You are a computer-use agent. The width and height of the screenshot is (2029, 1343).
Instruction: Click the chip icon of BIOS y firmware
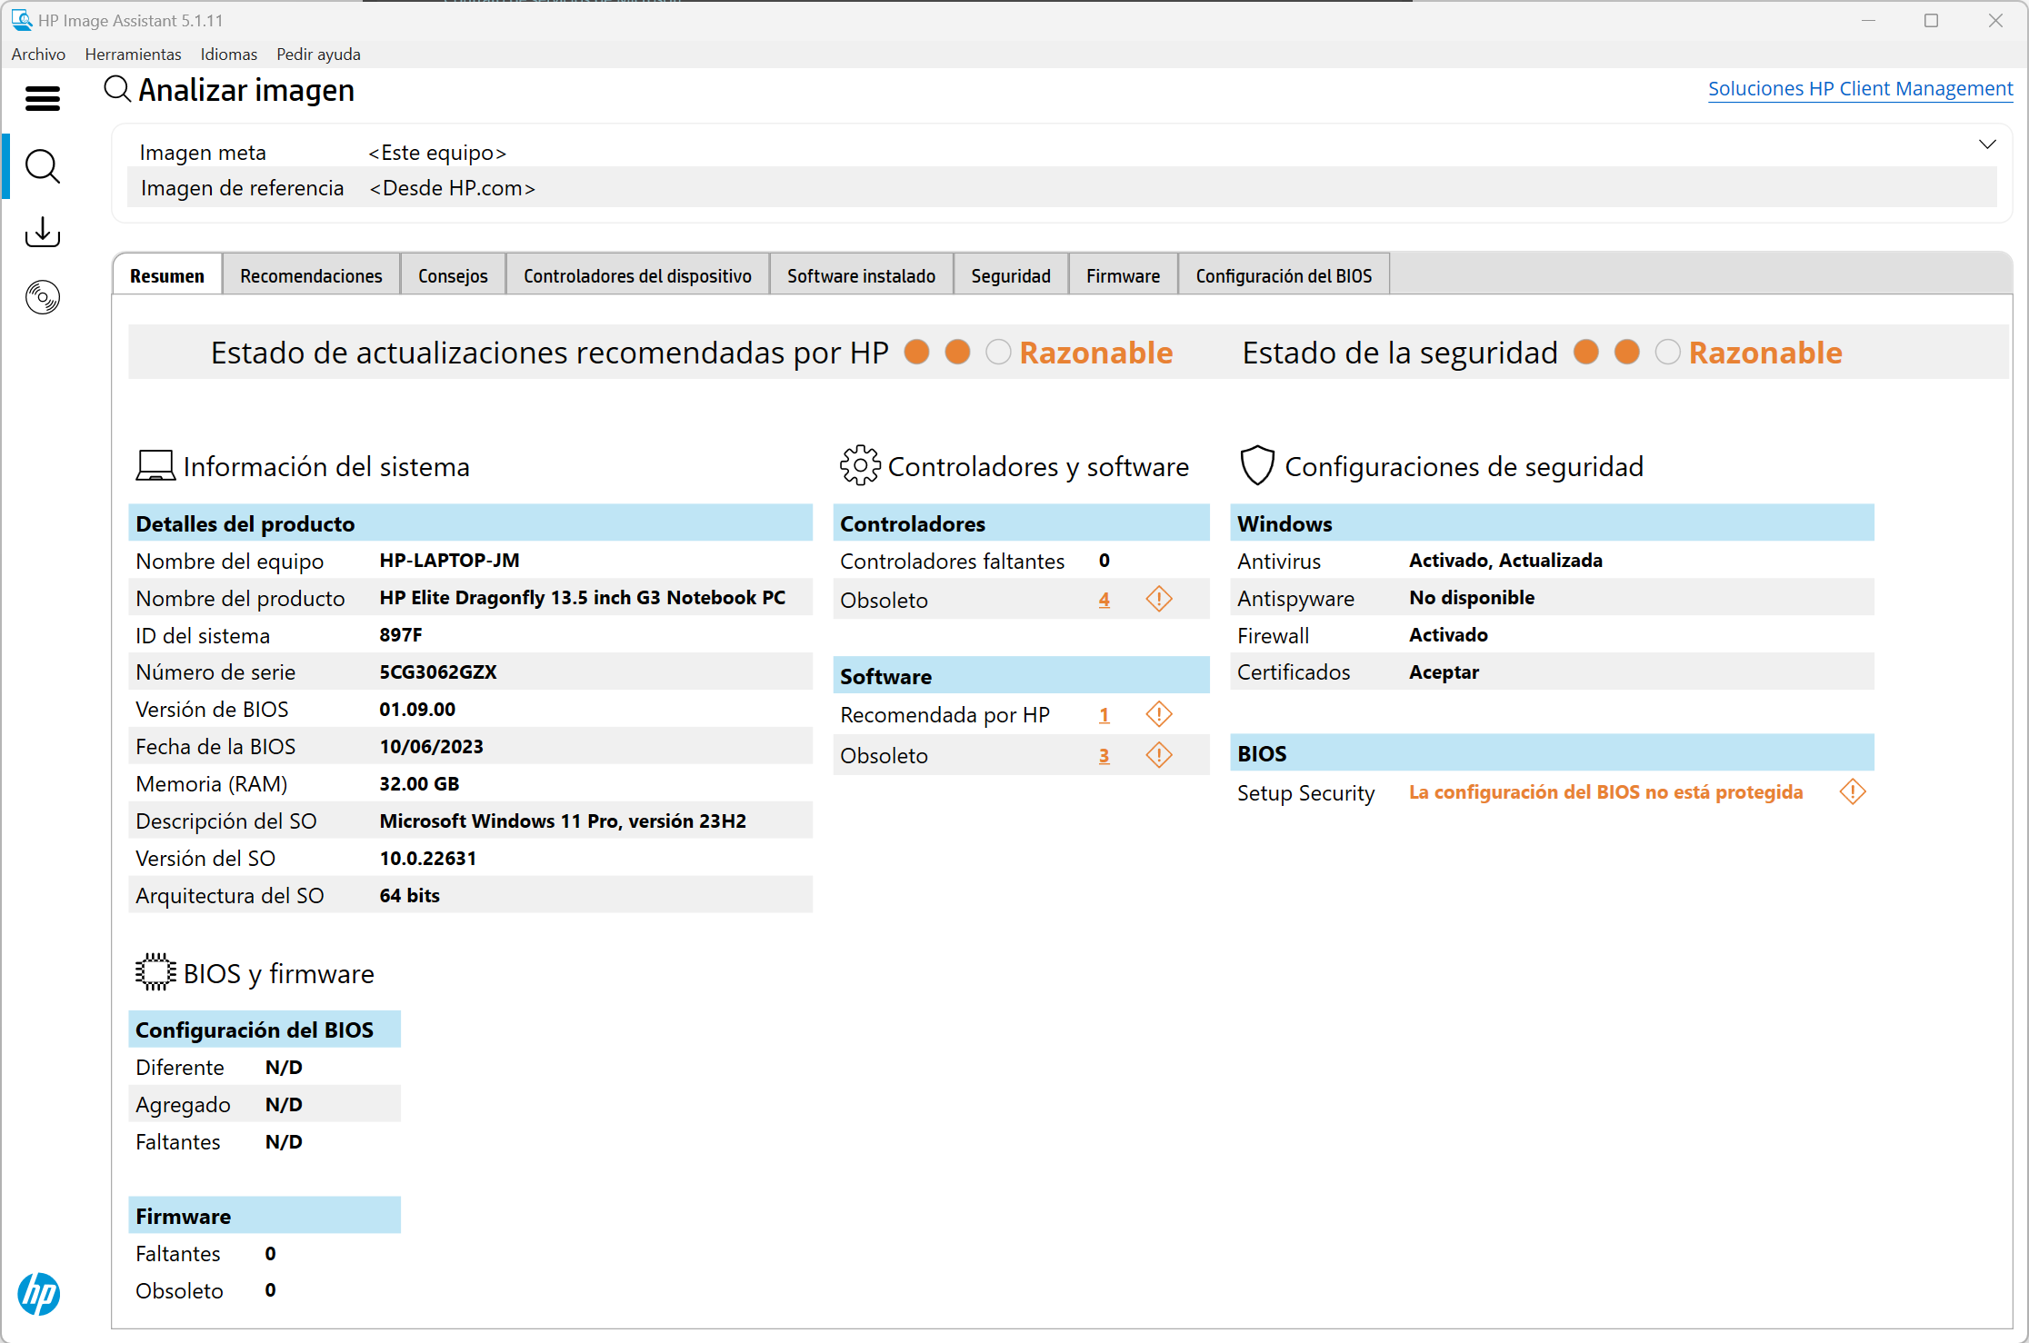point(155,972)
